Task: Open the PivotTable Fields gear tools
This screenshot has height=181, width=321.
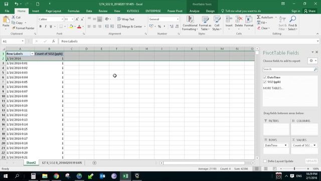Action: (312, 61)
